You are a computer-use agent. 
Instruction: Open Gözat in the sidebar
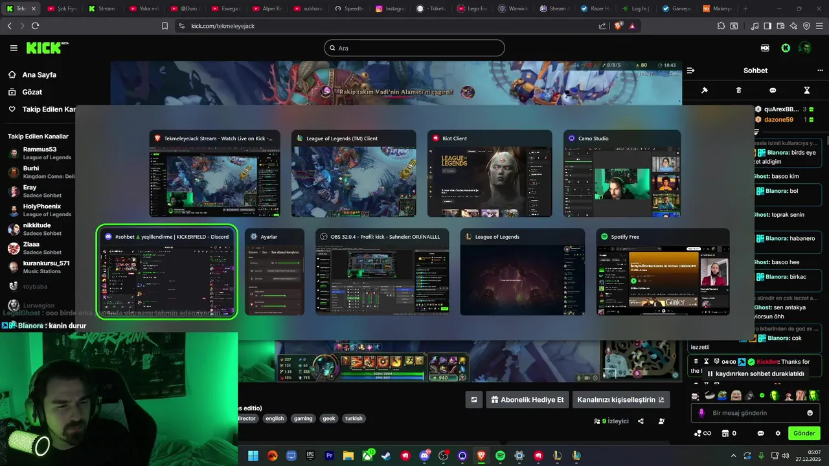pyautogui.click(x=32, y=92)
